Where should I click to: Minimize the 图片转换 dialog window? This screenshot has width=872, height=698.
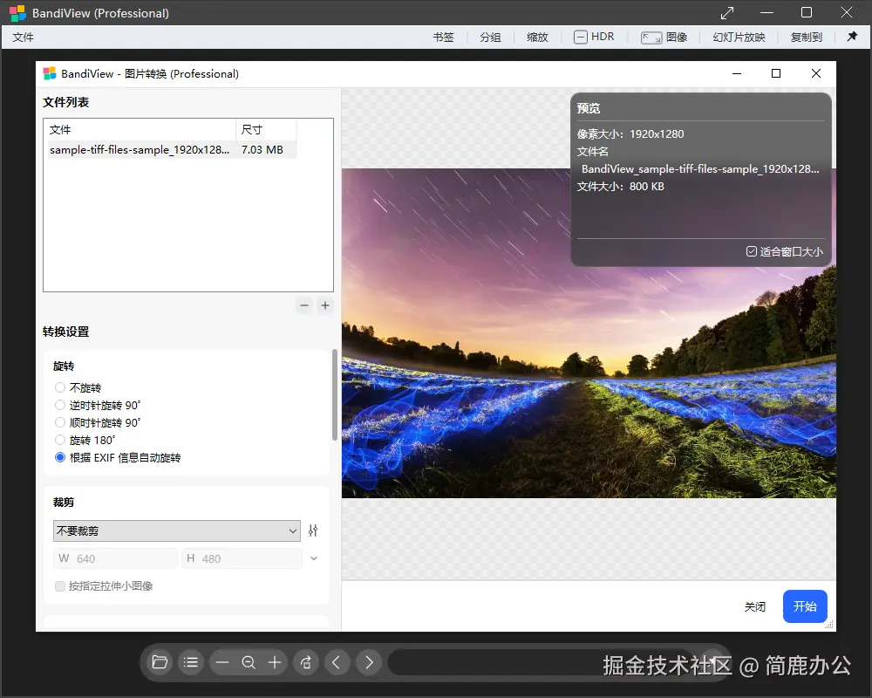(x=737, y=73)
